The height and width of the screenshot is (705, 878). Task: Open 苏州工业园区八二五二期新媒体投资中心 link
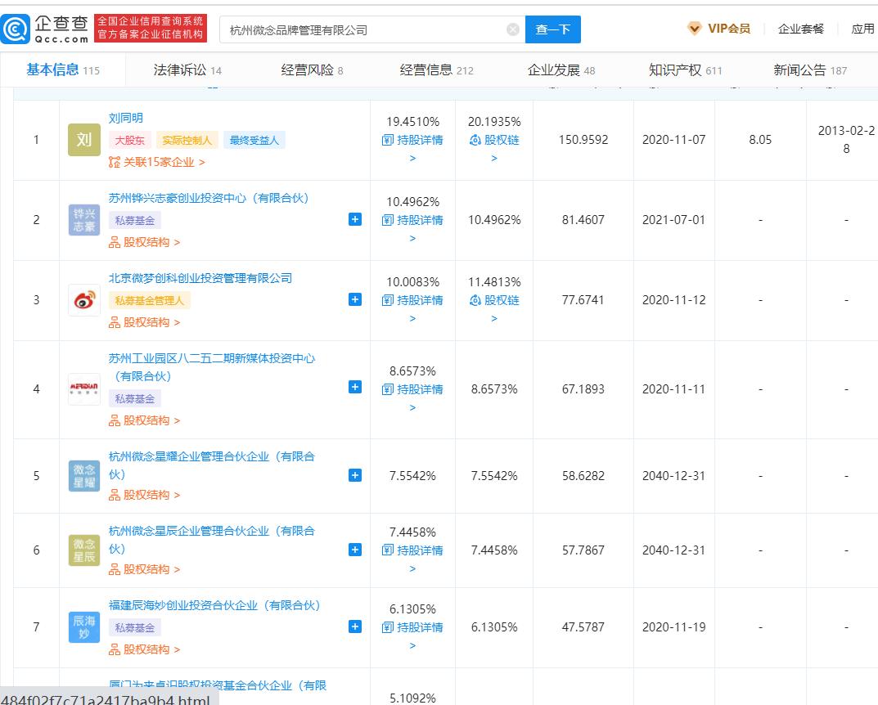pyautogui.click(x=212, y=367)
